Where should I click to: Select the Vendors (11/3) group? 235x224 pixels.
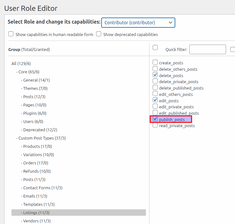point(37,221)
